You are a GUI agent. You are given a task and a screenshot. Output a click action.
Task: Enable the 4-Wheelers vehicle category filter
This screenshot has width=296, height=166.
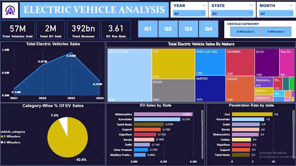coord(276,31)
